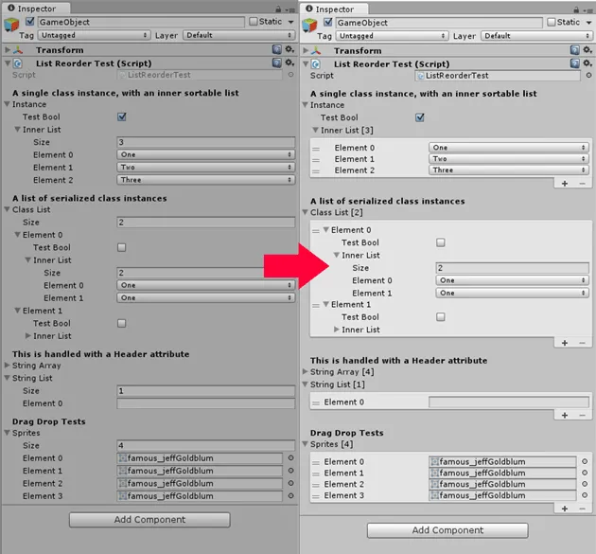Click plus icon under right String List [1]
The height and width of the screenshot is (554, 596).
pos(565,415)
